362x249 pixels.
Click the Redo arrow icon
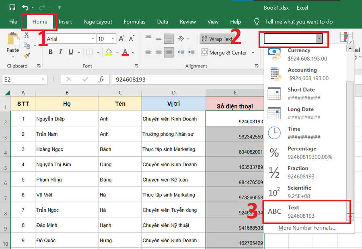[x=42, y=7]
